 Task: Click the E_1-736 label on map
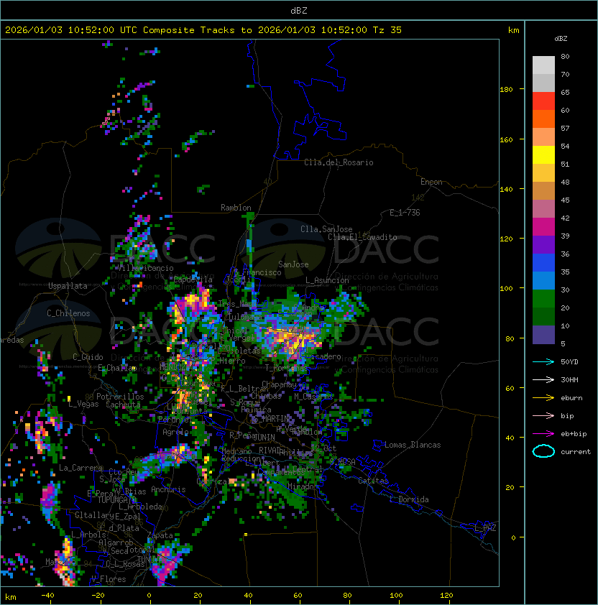(x=405, y=213)
